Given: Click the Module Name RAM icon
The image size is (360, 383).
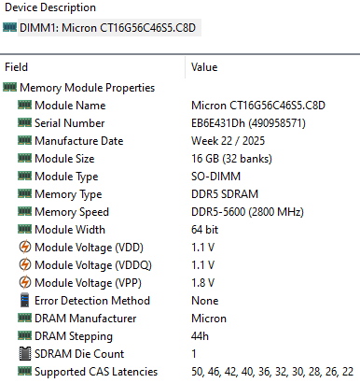Looking at the screenshot, I should click(24, 106).
